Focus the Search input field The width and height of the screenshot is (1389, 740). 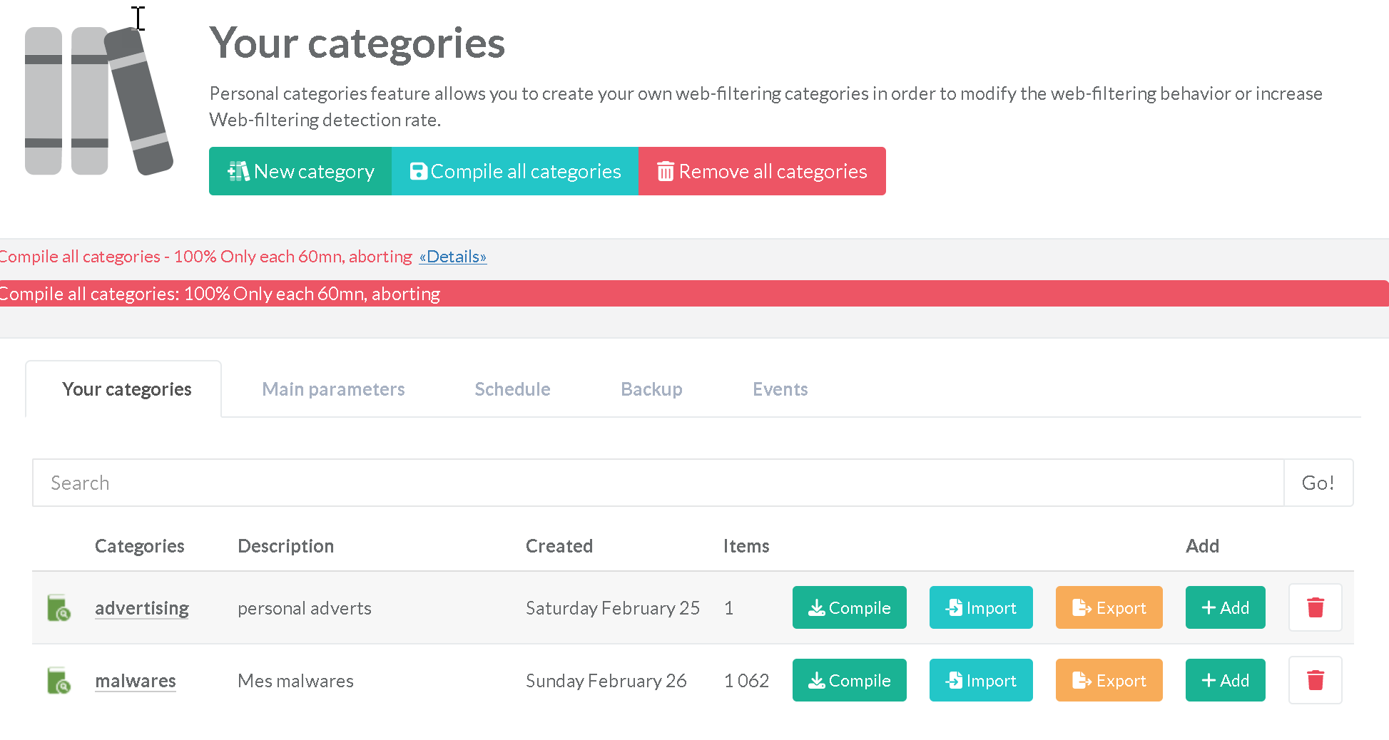[x=658, y=483]
